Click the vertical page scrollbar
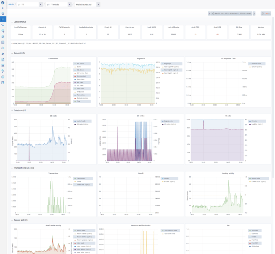The height and width of the screenshot is (254, 275). coord(273,98)
